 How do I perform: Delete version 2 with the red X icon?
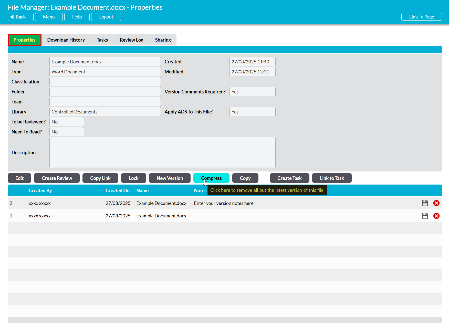[436, 203]
